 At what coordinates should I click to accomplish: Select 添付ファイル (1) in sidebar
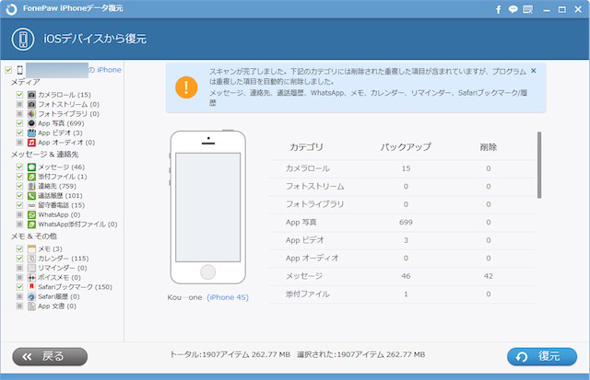pyautogui.click(x=63, y=177)
